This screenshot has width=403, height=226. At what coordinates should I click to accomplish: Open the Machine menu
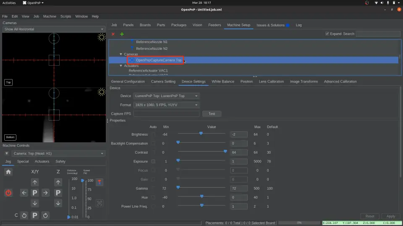point(50,16)
